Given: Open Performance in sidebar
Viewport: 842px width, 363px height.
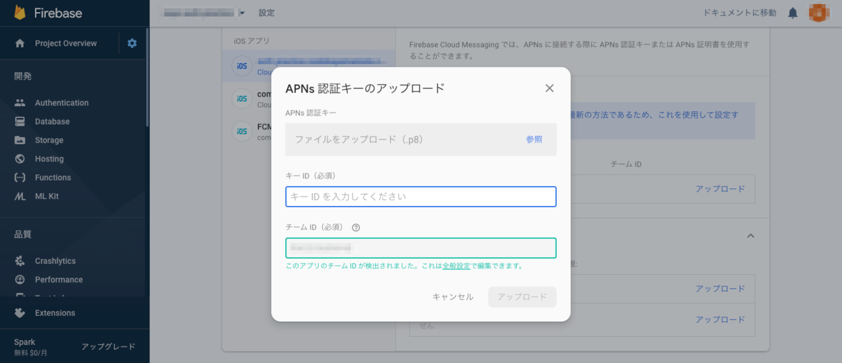Looking at the screenshot, I should pos(59,280).
